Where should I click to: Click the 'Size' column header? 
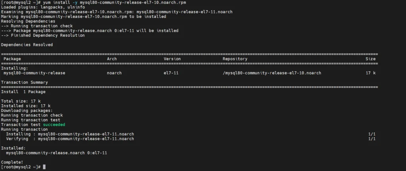coord(371,59)
